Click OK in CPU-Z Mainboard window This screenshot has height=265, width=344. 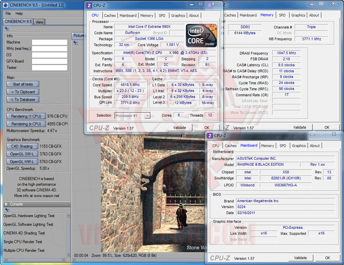coord(328,258)
